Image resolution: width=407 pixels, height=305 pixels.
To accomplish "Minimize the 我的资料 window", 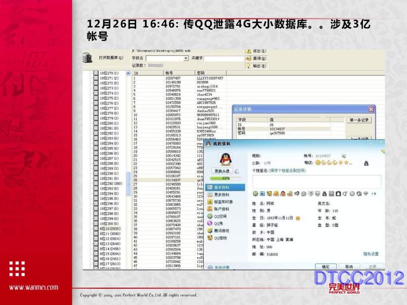I will tap(371, 143).
